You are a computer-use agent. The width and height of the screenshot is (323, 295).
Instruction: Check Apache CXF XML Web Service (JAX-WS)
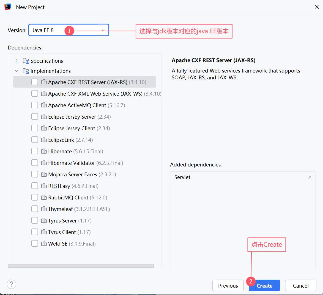[35, 93]
